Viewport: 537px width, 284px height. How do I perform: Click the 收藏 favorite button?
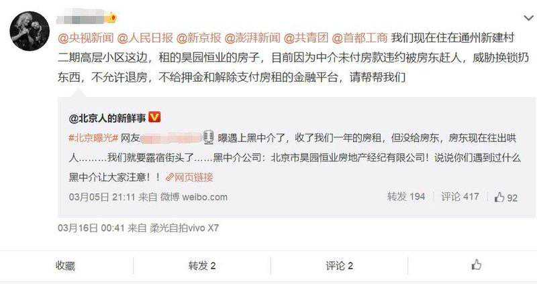[x=65, y=265]
